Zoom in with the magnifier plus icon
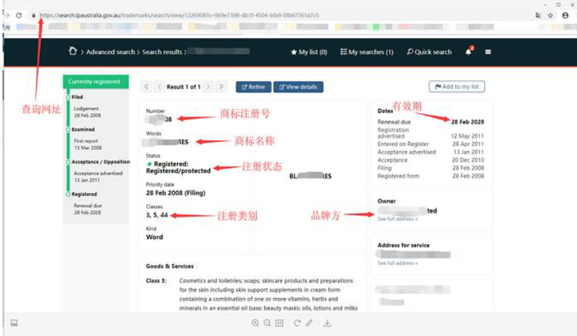Image resolution: width=577 pixels, height=336 pixels. coord(256,323)
